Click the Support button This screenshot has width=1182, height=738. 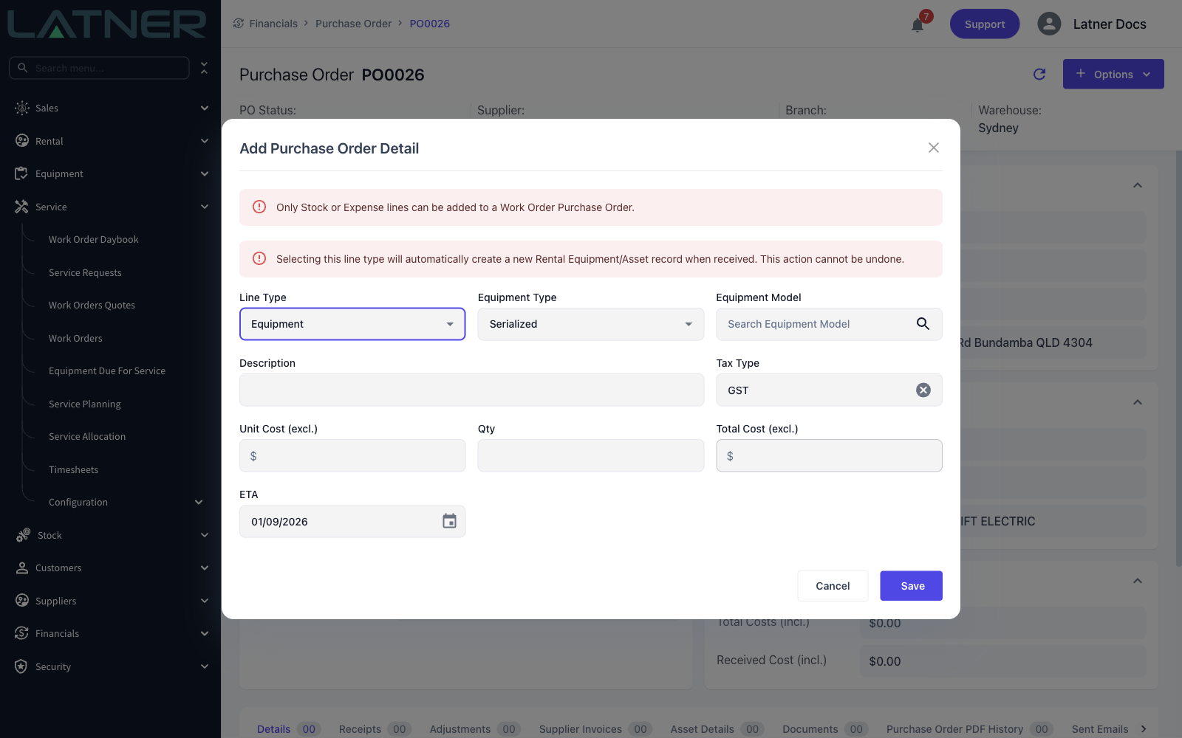(985, 24)
